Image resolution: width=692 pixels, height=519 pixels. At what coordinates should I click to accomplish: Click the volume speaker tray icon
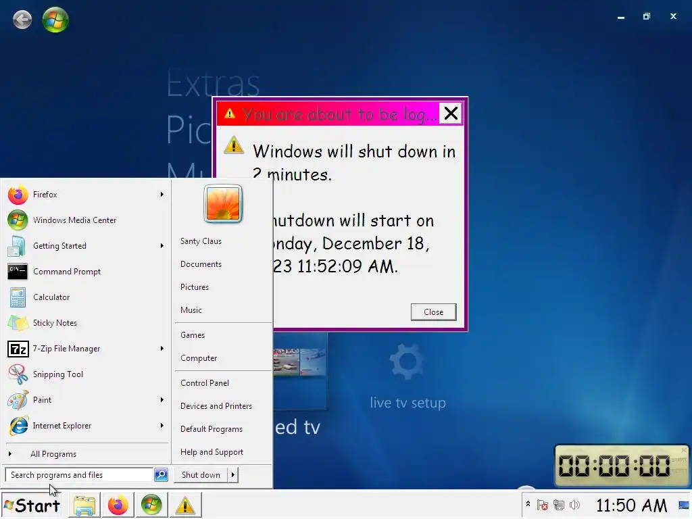(x=574, y=505)
